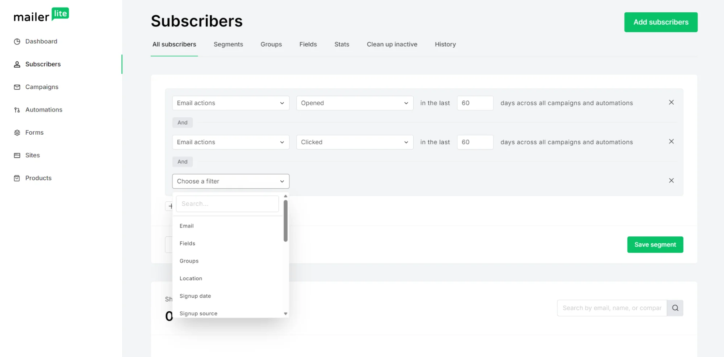The image size is (724, 357).
Task: Click the Add subscribers button
Action: coord(661,22)
